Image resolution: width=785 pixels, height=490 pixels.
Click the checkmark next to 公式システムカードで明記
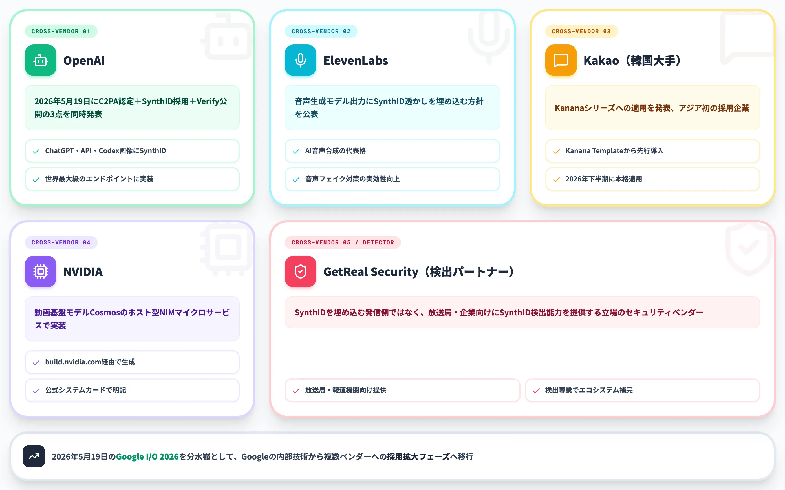click(x=36, y=391)
